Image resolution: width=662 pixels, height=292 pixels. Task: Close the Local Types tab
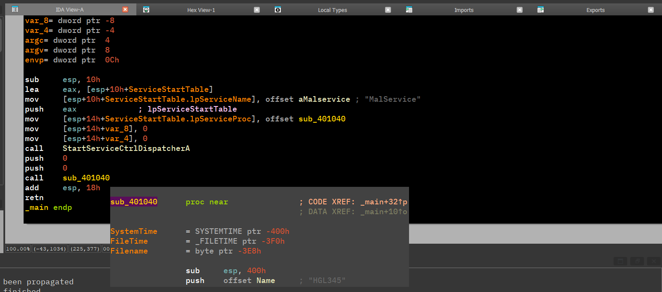[388, 10]
